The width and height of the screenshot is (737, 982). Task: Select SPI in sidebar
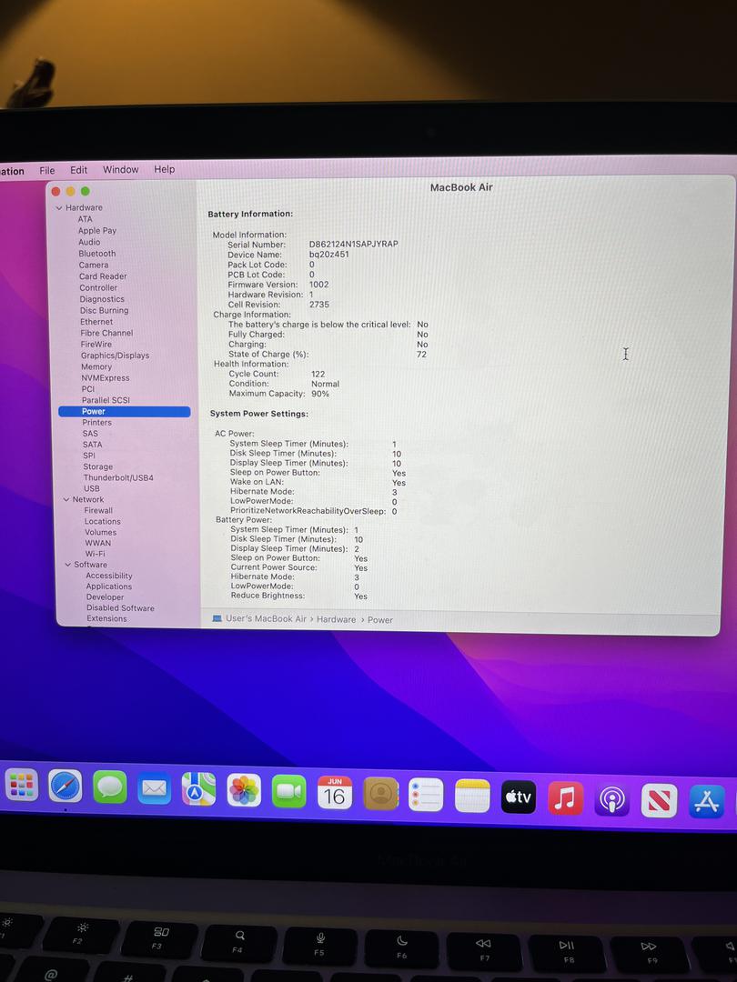pos(89,456)
